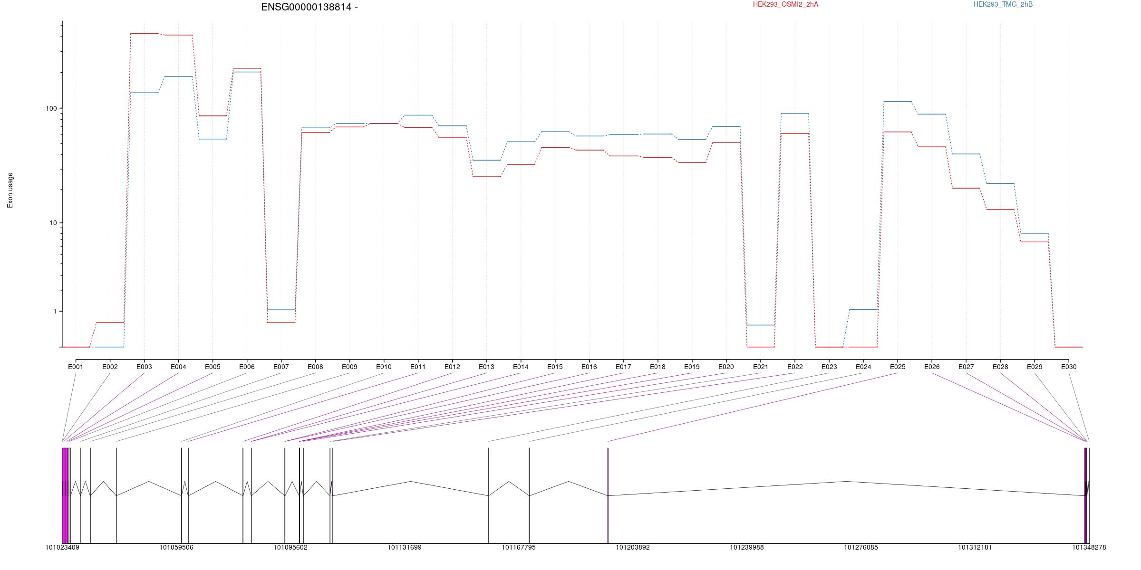Click exon label E006

[x=247, y=367]
